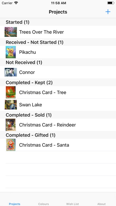The height and width of the screenshot is (206, 116).
Task: Open Trees Over The River thumbnail
Action: (x=11, y=32)
